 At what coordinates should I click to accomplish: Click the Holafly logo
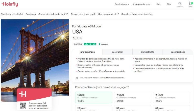10,4
